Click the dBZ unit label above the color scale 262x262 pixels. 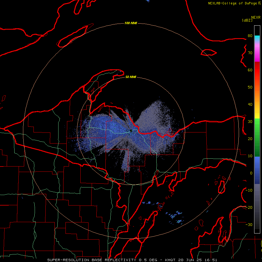[247, 20]
